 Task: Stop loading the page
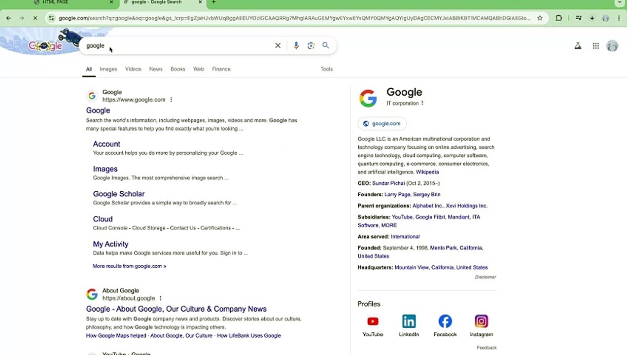pyautogui.click(x=35, y=18)
